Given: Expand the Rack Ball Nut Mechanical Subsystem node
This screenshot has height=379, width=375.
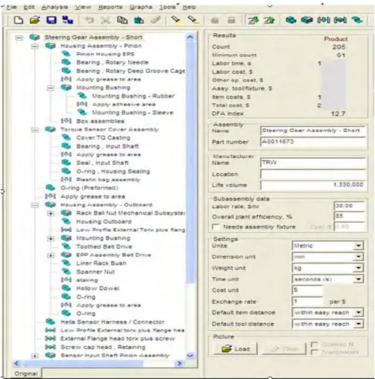Looking at the screenshot, I should click(x=50, y=213).
